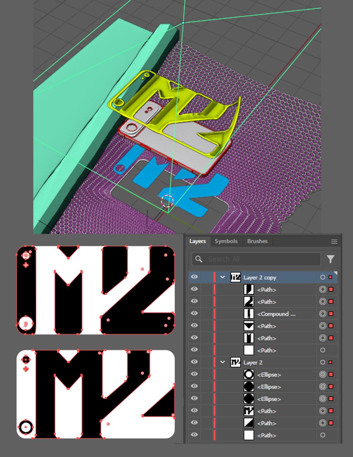Click target circle of the bottommost white <Path>
Screen dimensions: 353x457
click(x=323, y=435)
